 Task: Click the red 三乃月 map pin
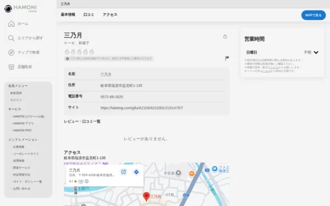[146, 196]
